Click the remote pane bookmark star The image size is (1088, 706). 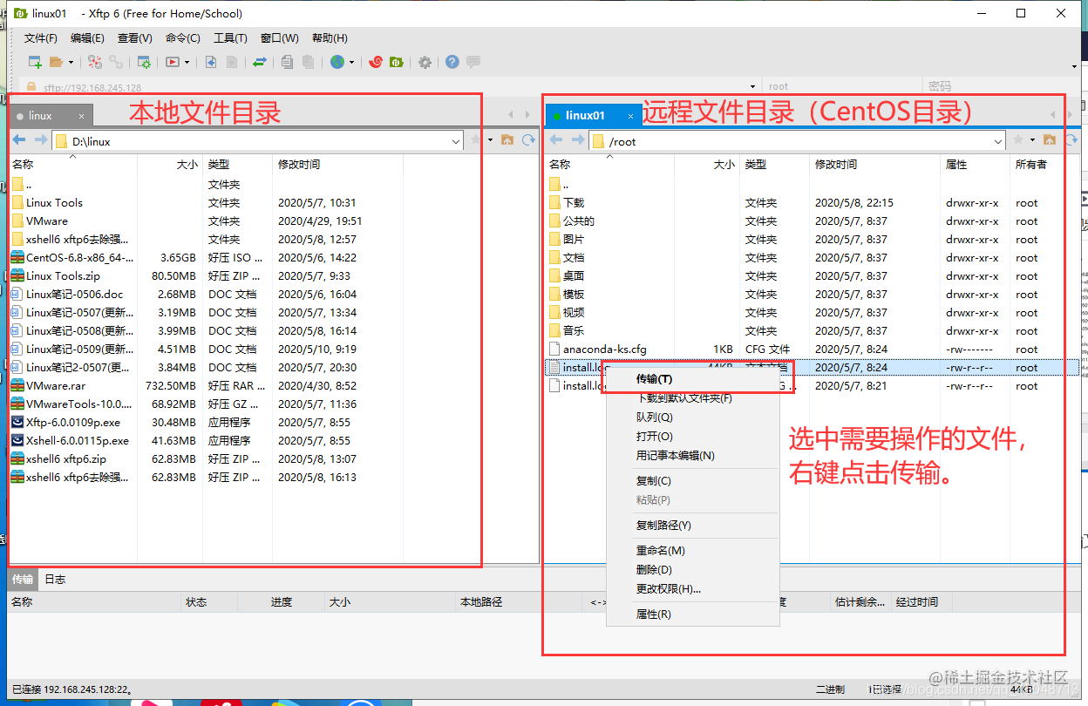click(1018, 140)
